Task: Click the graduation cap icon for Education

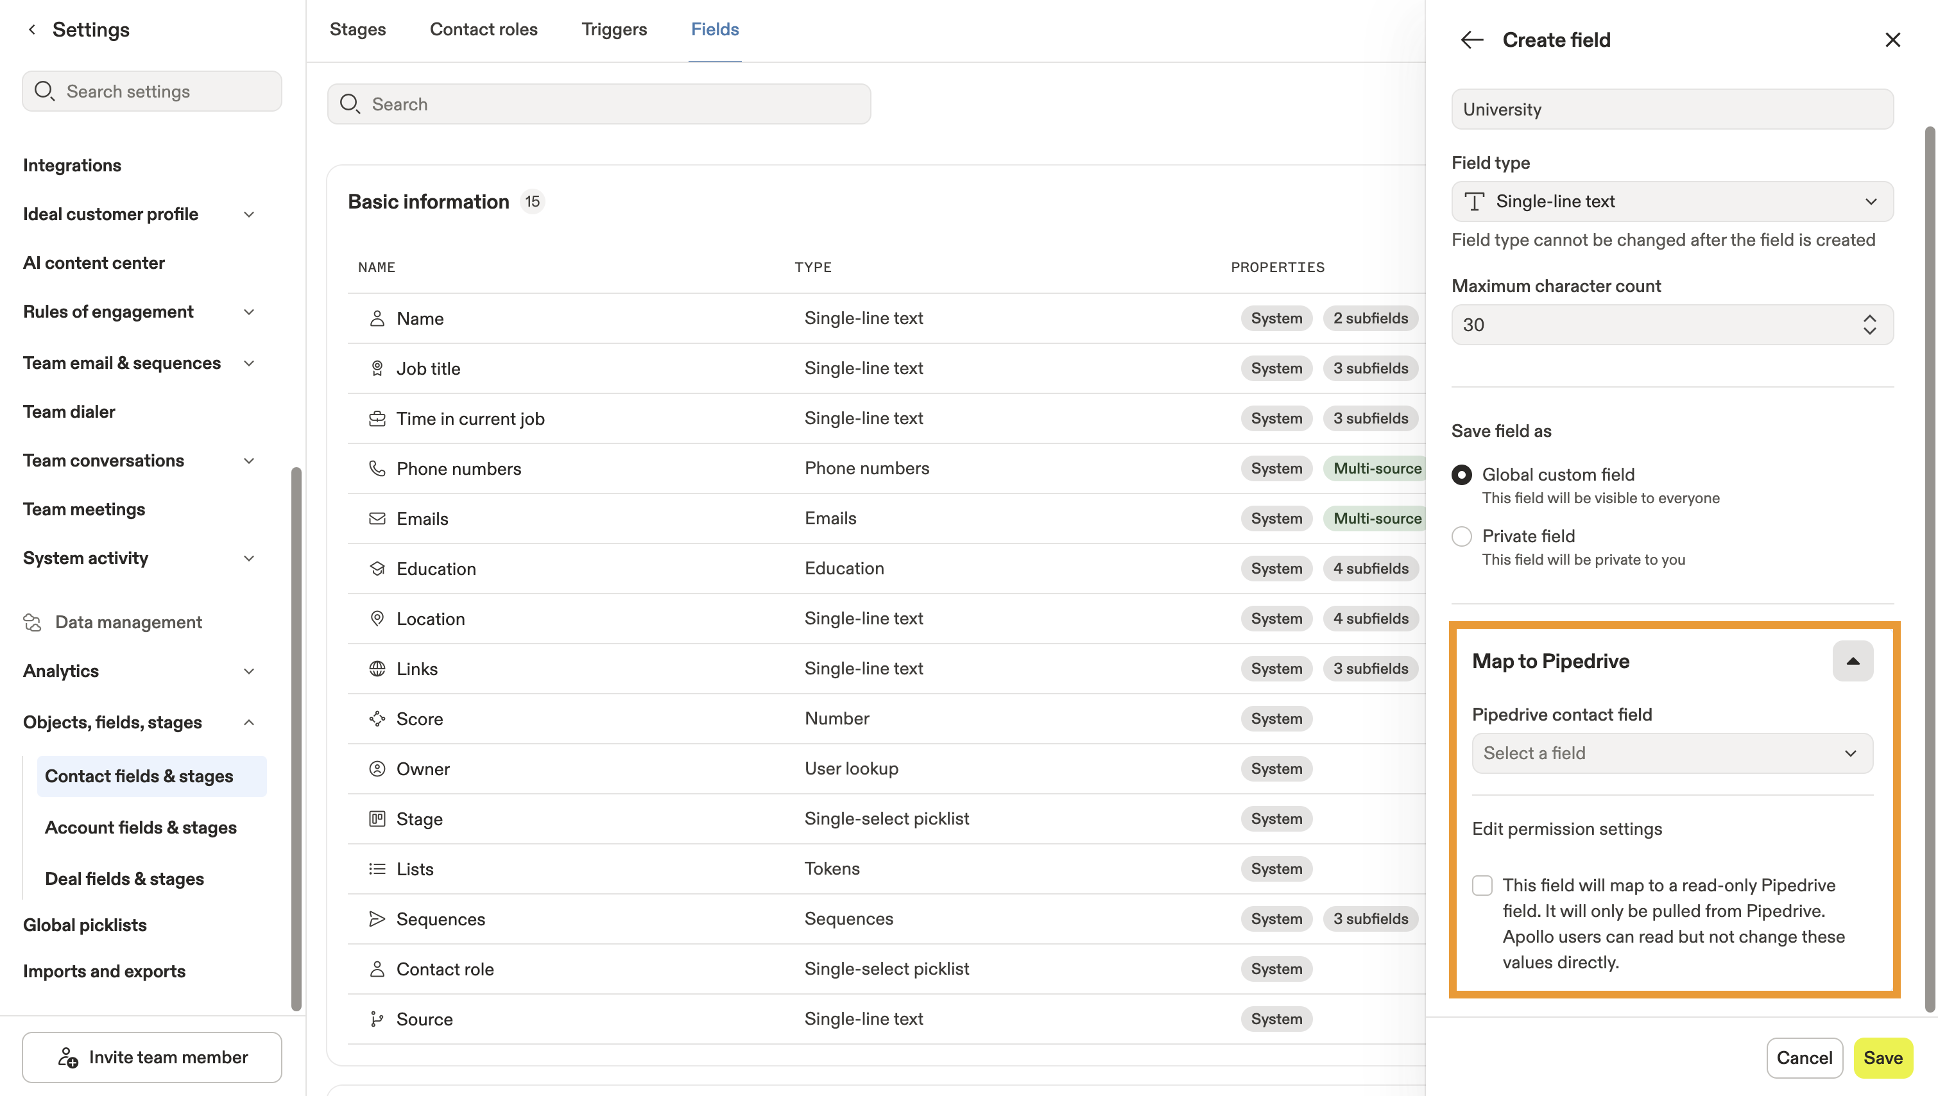Action: 377,569
